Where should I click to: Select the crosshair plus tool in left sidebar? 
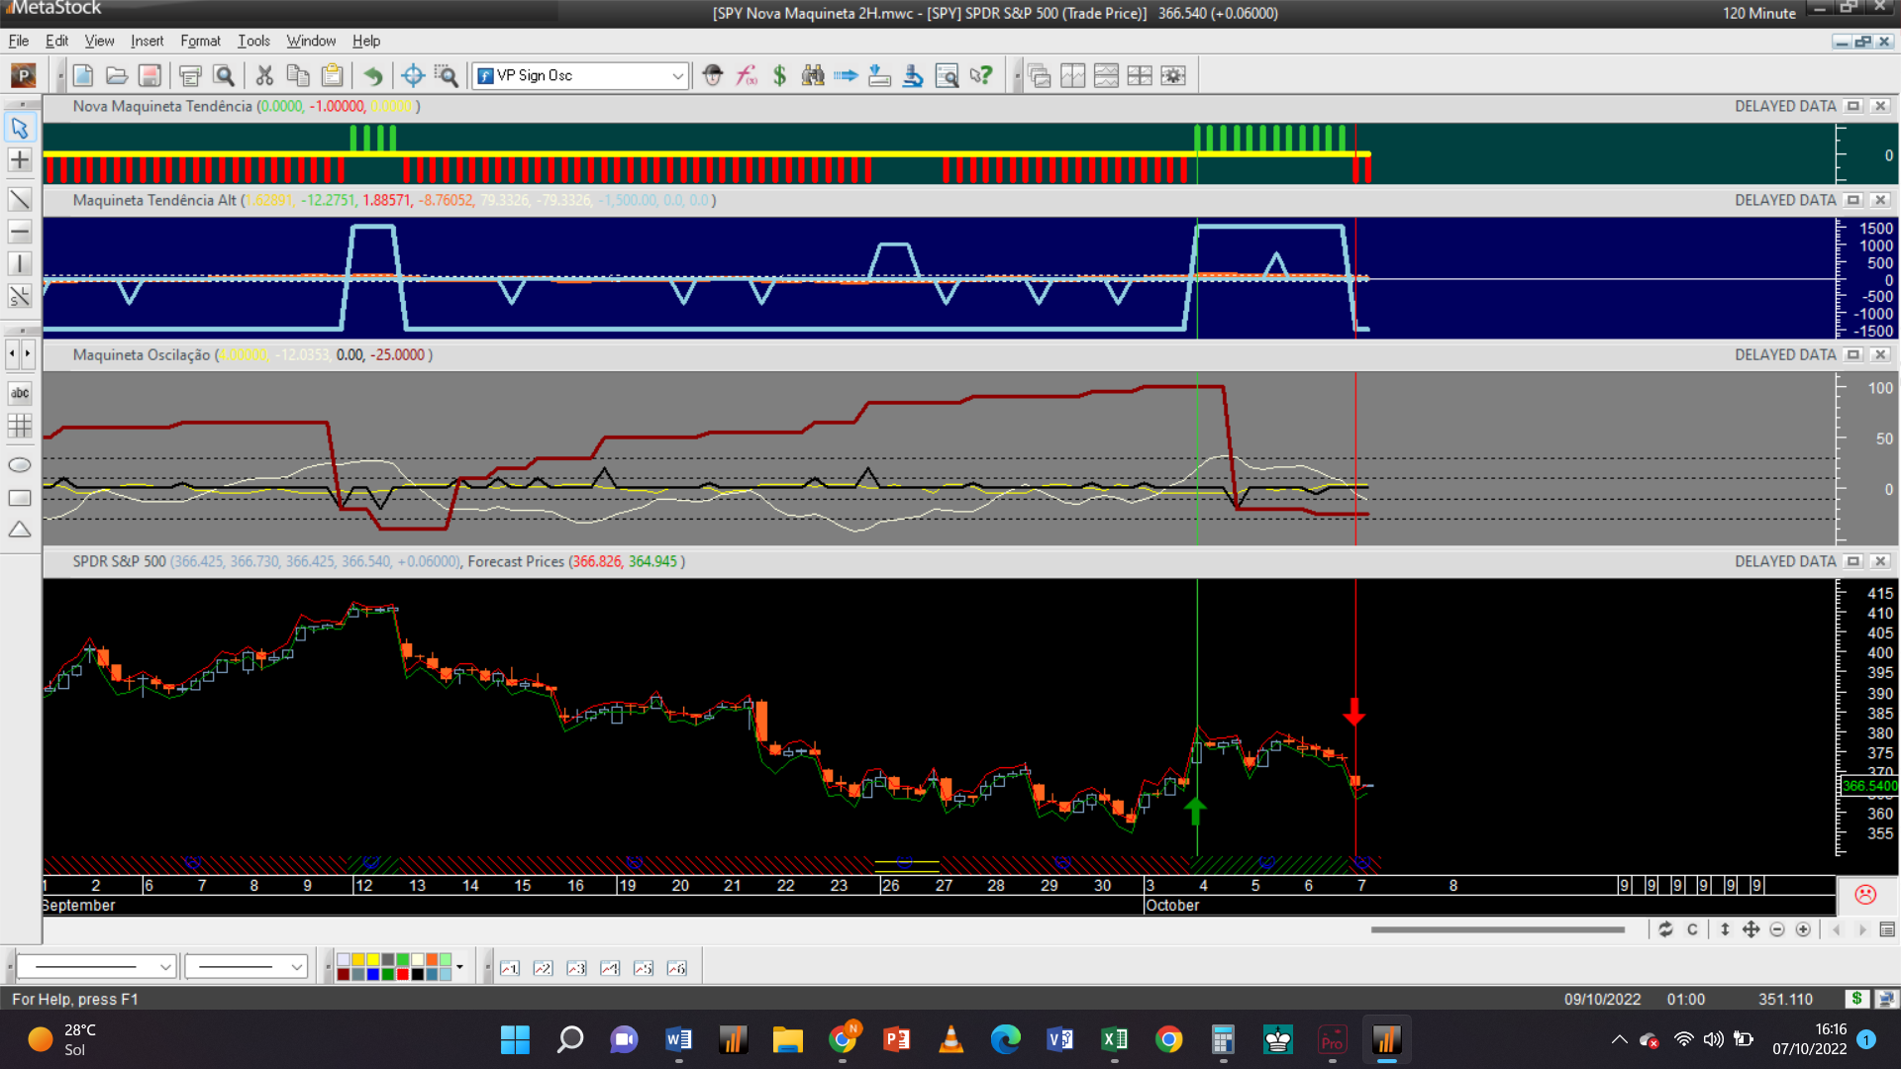click(20, 160)
